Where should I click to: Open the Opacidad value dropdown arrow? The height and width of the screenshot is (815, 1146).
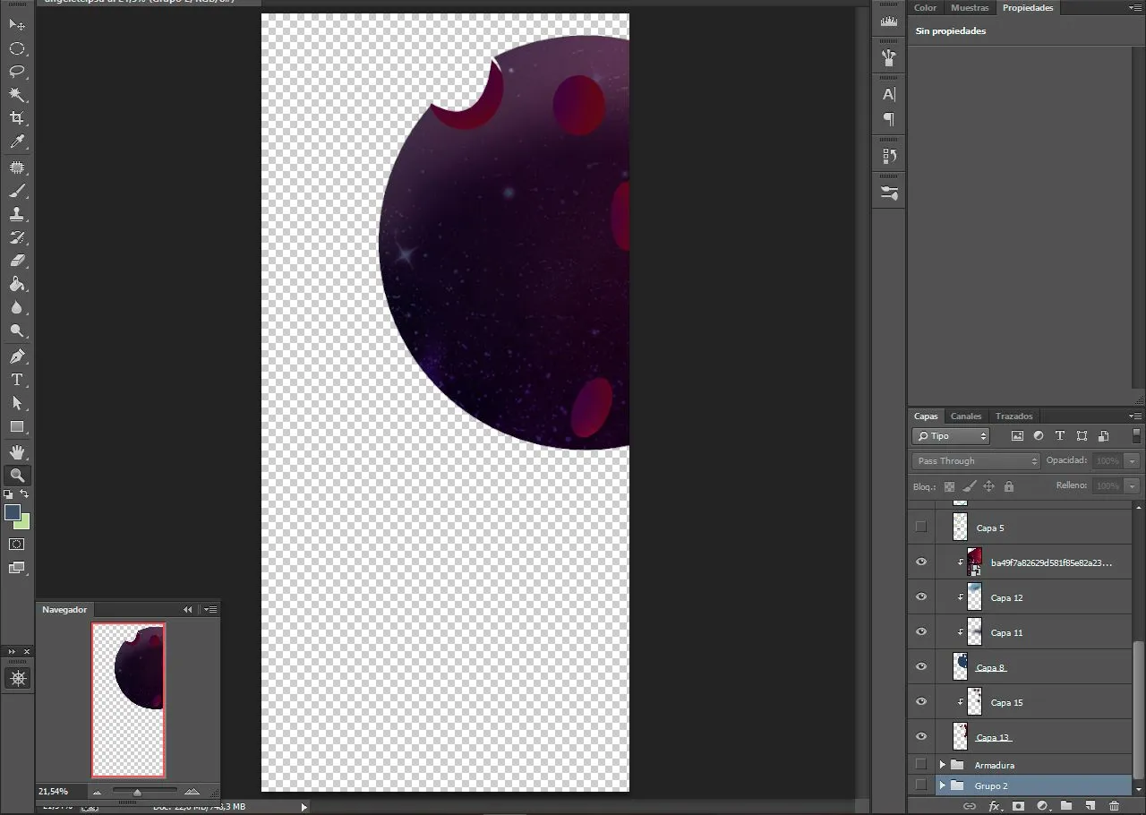(1133, 460)
